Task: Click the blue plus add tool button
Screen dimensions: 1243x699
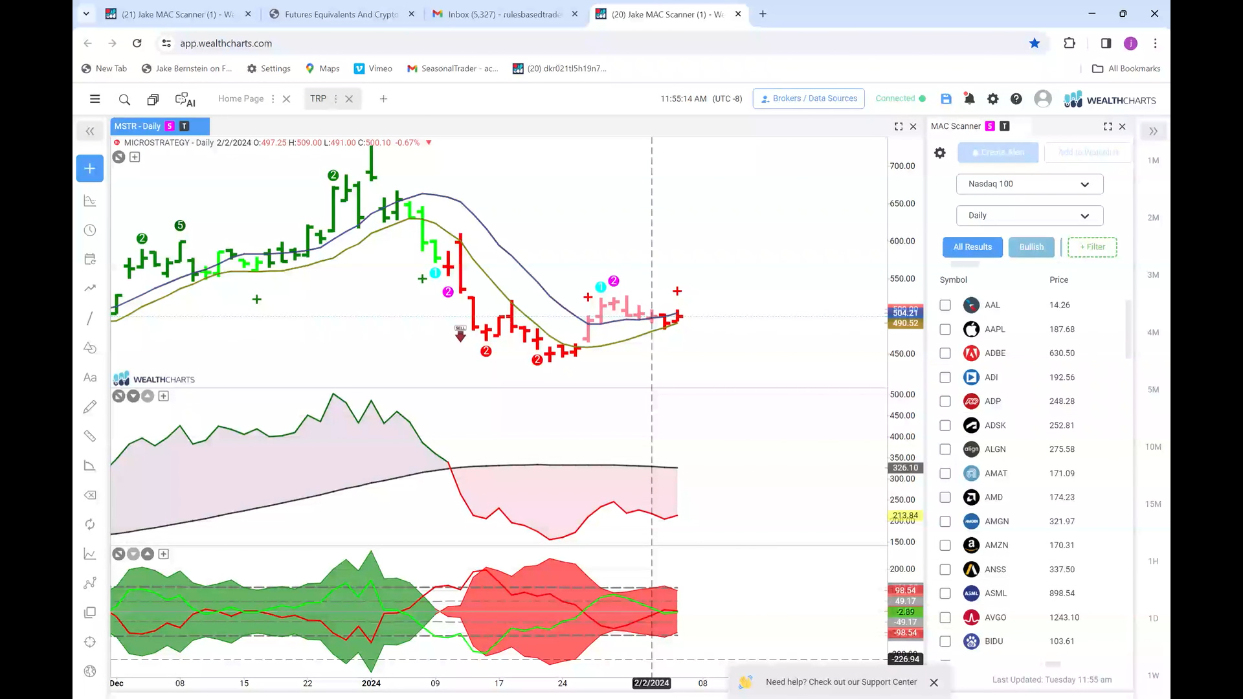Action: [89, 168]
